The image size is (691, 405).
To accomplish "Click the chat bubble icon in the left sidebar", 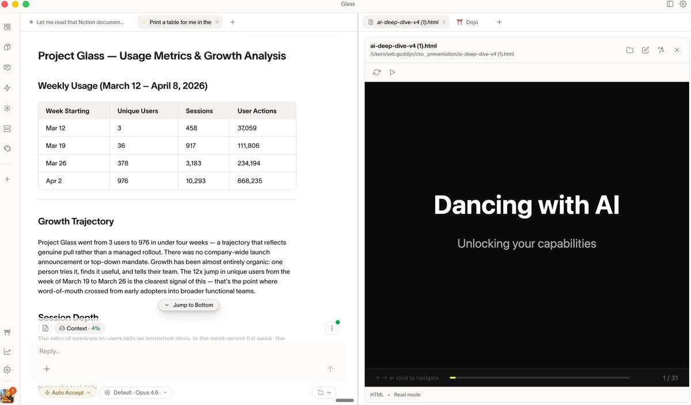I will [x=7, y=67].
